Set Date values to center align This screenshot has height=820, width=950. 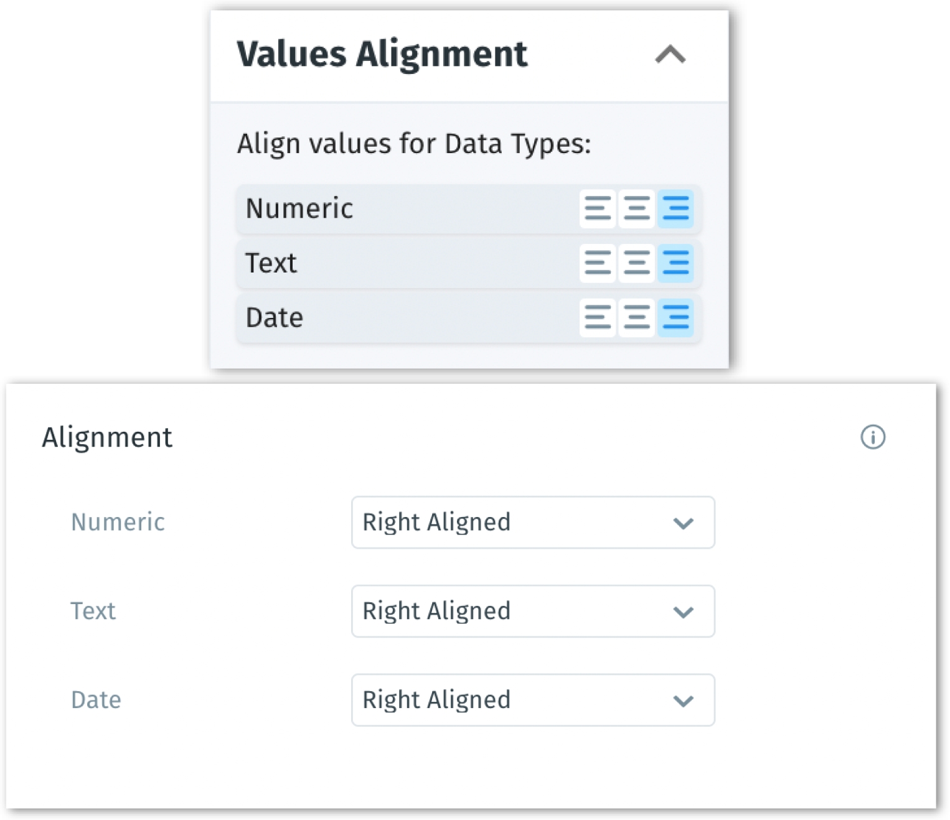pyautogui.click(x=636, y=318)
